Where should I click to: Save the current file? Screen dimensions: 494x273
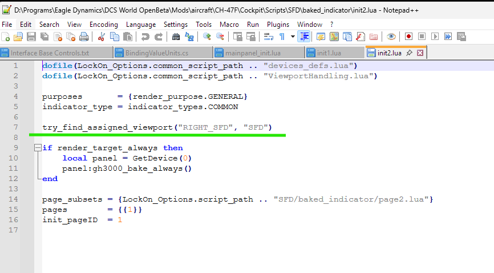(31, 37)
